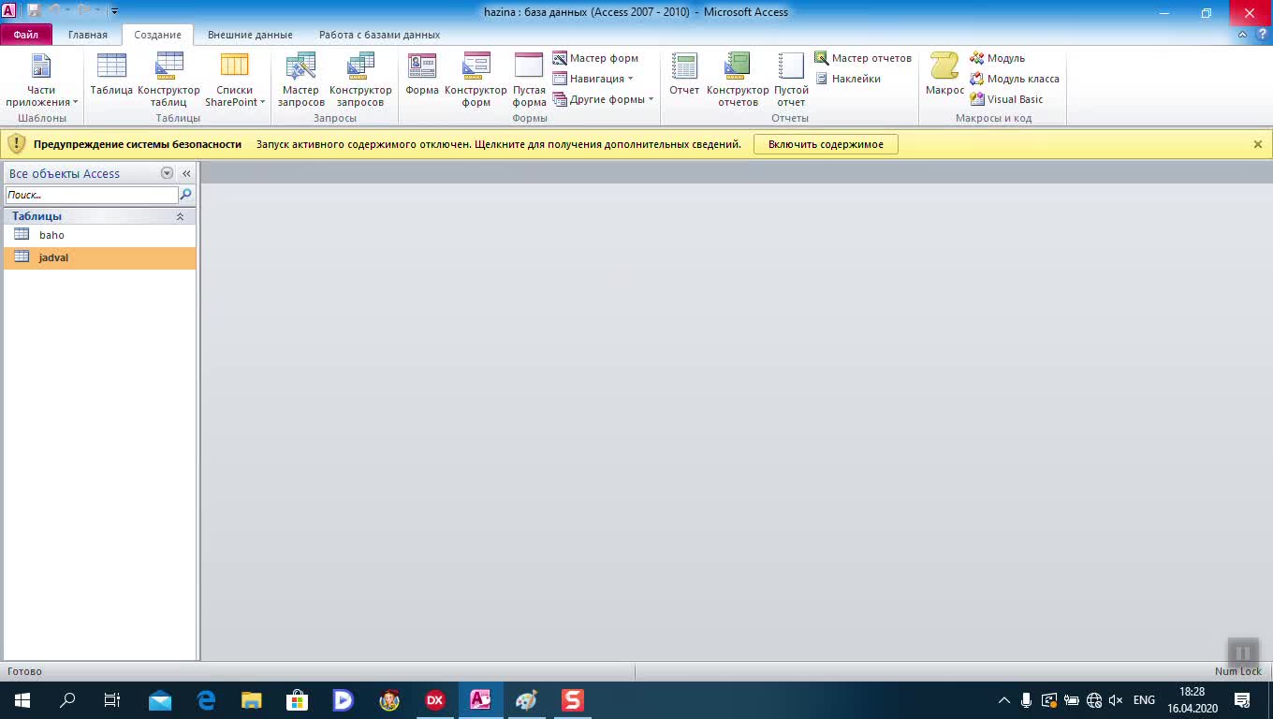
Task: Open Конструктор отчетов report designer
Action: [x=738, y=81]
